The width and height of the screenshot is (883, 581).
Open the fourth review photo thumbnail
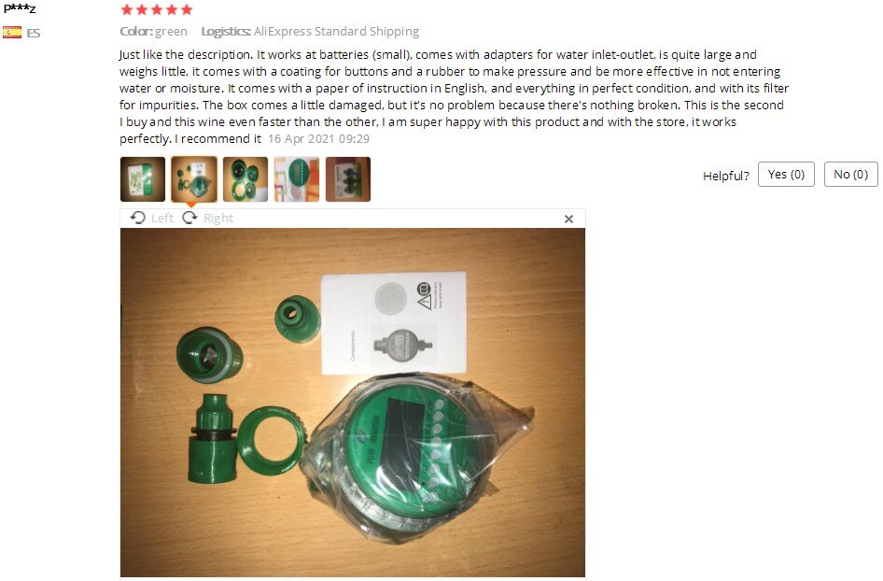coord(297,179)
